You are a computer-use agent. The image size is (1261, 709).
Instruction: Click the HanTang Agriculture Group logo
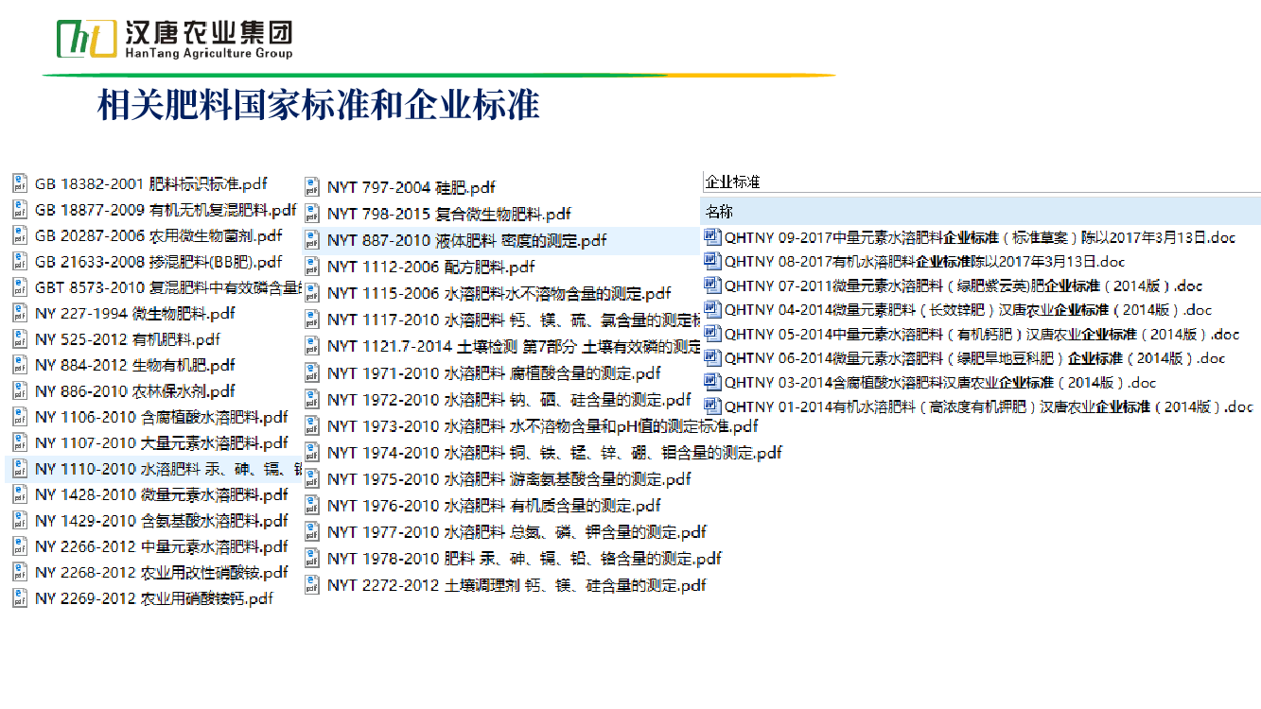click(175, 40)
